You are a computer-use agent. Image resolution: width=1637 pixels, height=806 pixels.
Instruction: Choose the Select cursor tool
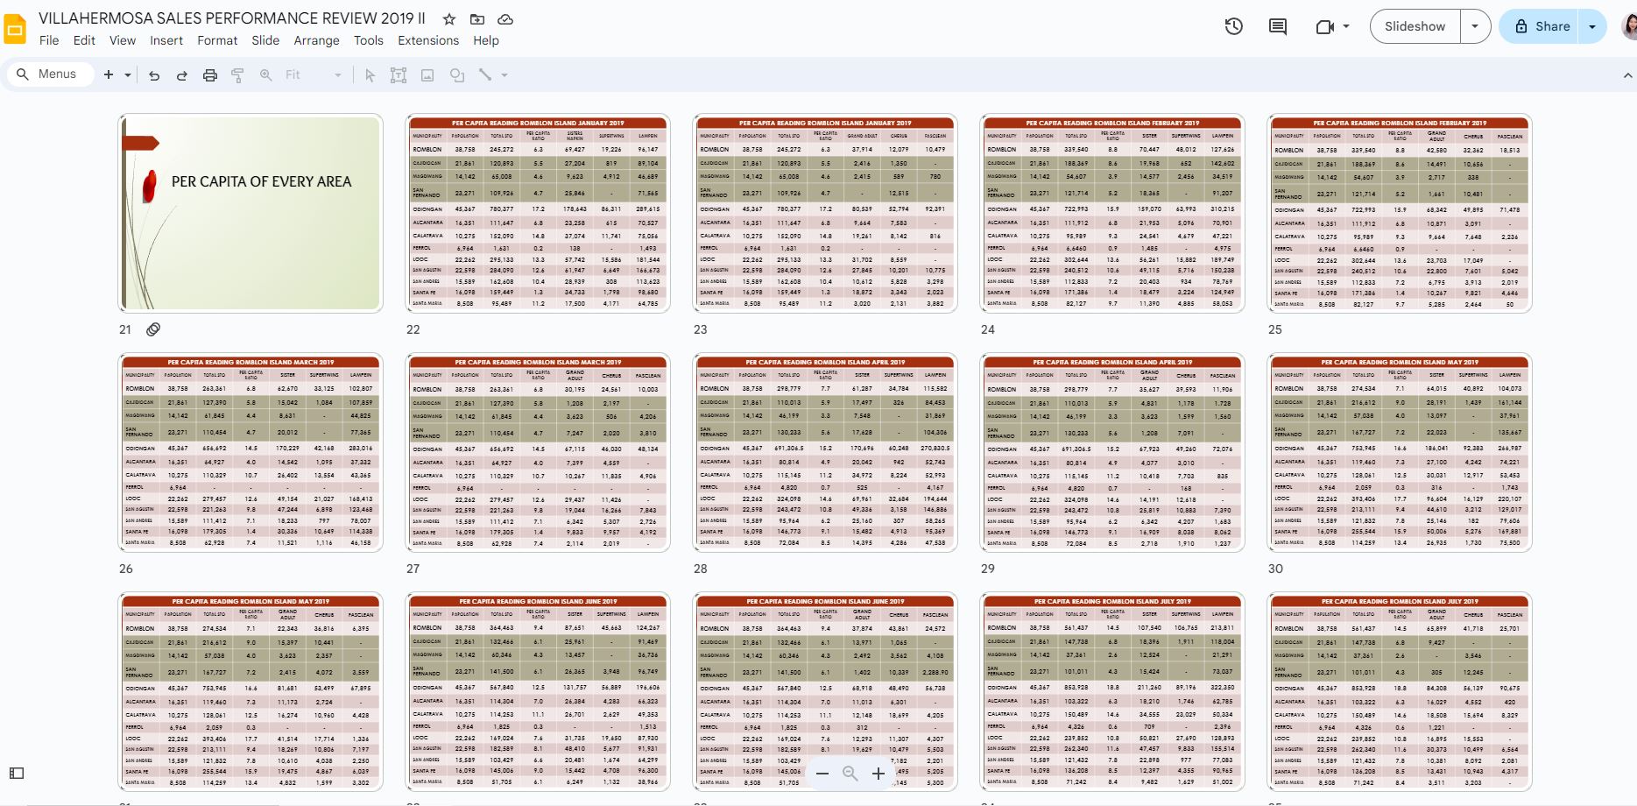370,75
